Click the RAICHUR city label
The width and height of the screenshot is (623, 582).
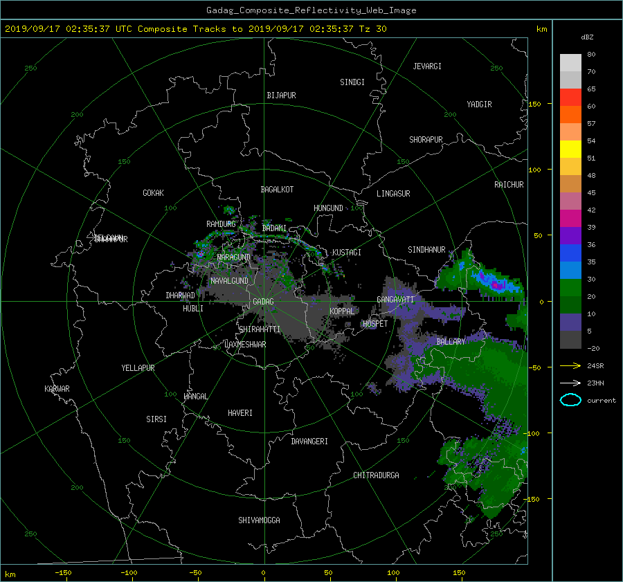point(509,185)
